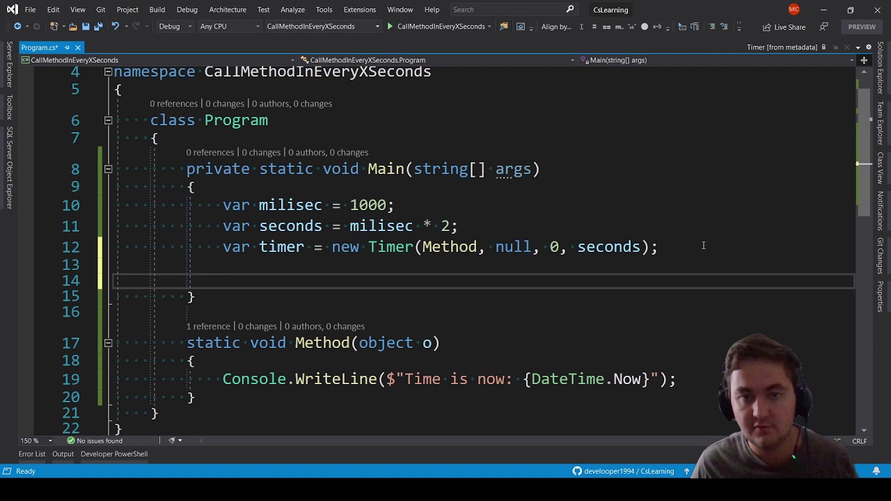
Task: Open the Team Explorer side panel tab
Action: [x=881, y=122]
